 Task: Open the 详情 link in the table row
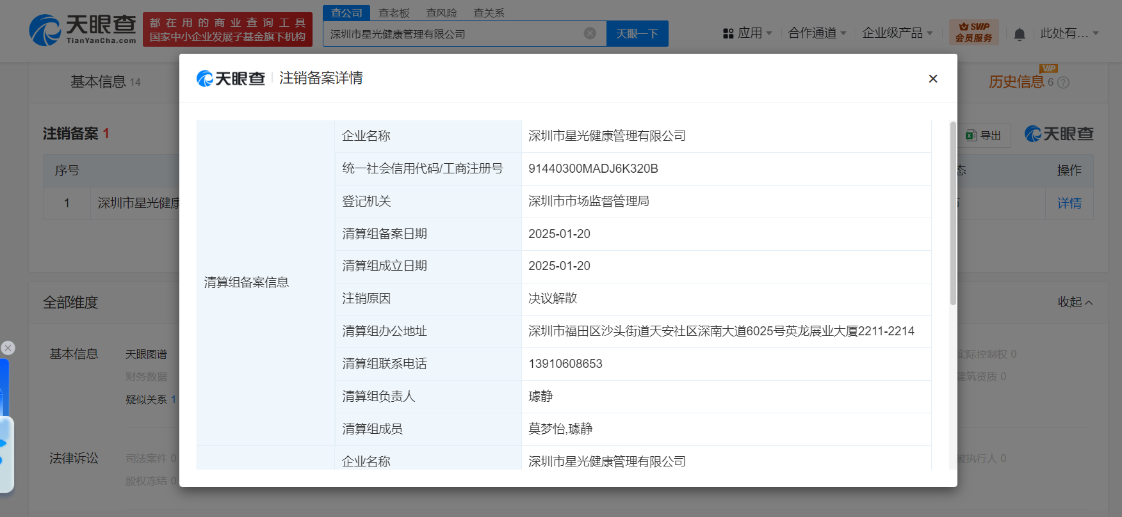1069,203
